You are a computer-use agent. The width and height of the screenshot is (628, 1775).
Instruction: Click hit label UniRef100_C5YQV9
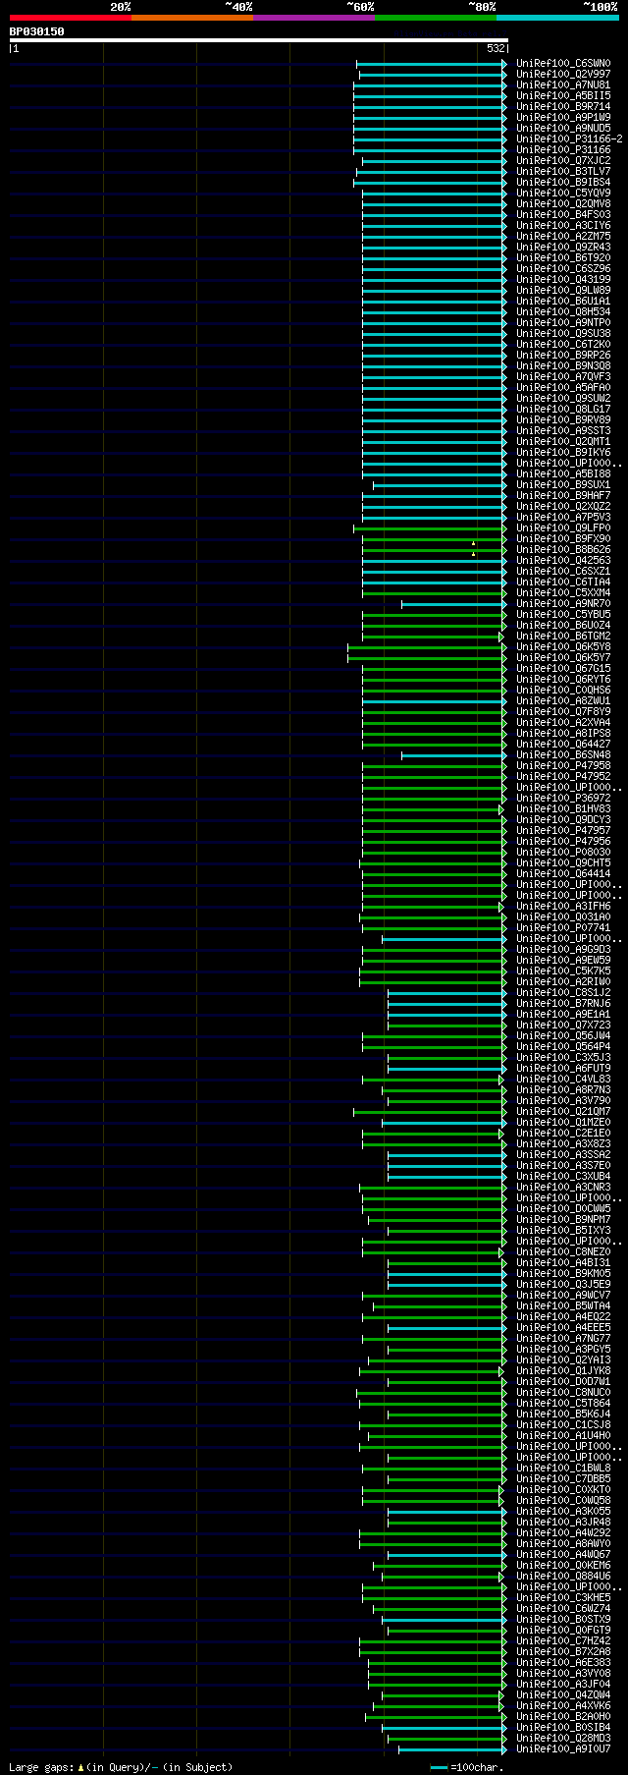563,194
